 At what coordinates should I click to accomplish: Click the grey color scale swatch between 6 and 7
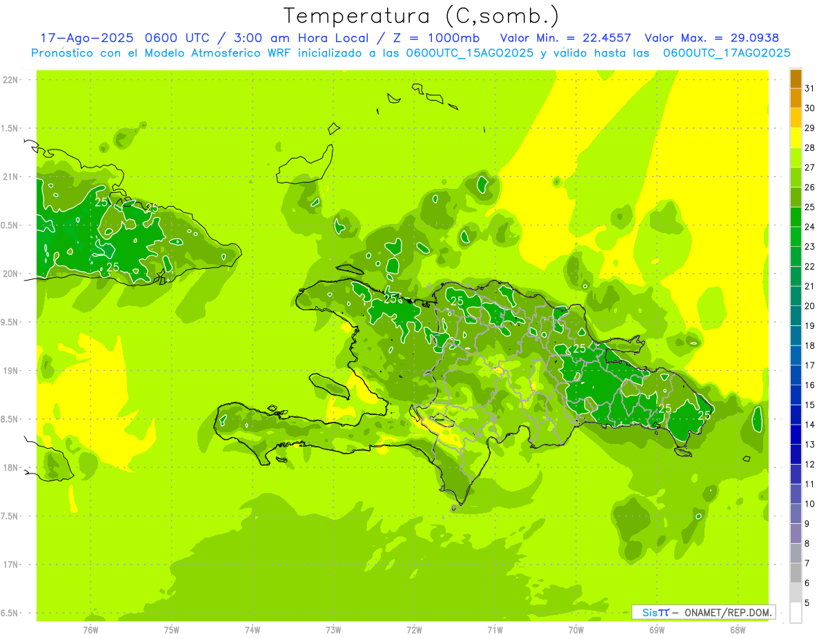796,573
